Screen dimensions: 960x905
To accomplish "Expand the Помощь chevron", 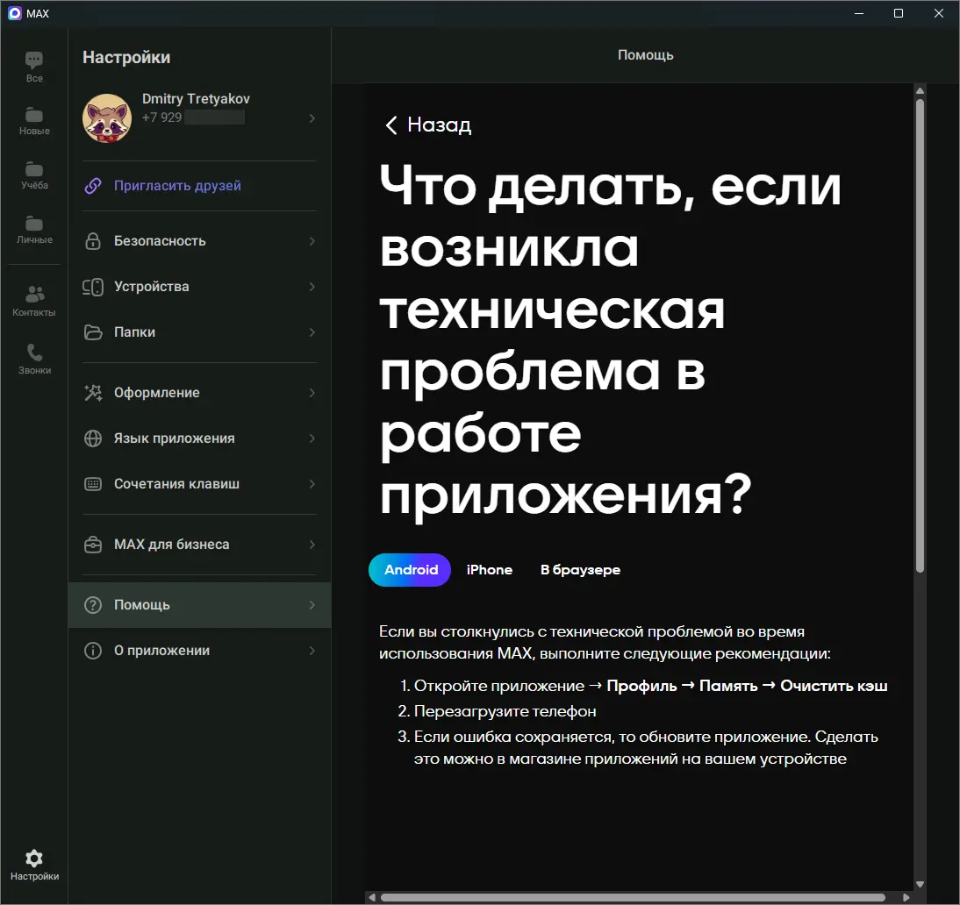I will coord(312,605).
